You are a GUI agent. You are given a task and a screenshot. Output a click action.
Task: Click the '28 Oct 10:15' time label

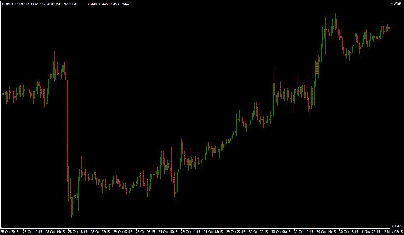pyautogui.click(x=32, y=232)
